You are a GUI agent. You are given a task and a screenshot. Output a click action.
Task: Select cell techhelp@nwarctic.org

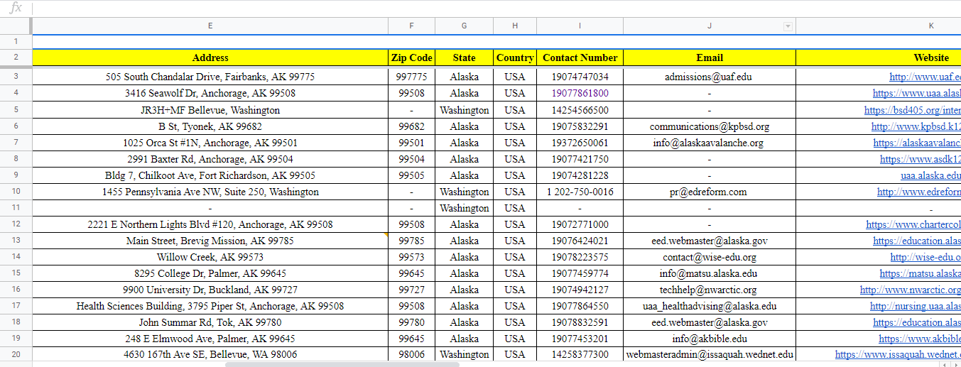(710, 290)
